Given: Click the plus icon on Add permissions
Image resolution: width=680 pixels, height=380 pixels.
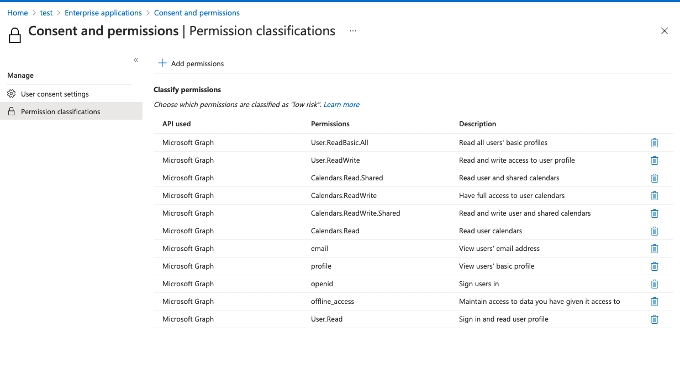Looking at the screenshot, I should pos(162,63).
